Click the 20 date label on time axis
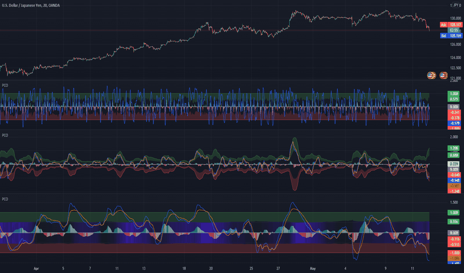Image resolution: width=464 pixels, height=273 pixels. [211, 269]
